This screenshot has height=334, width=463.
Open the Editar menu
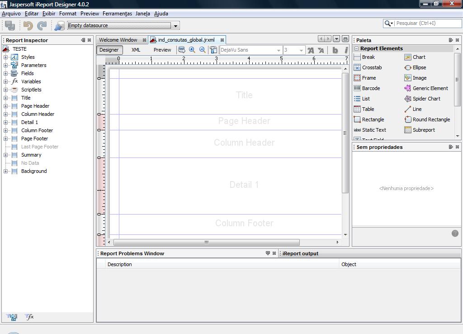click(32, 14)
